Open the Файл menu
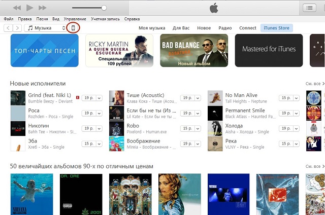Screen dimensions: 325x215 (9, 19)
